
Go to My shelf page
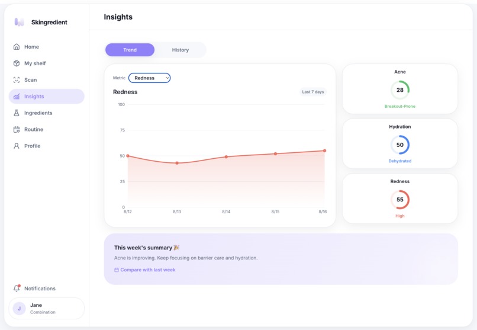pos(47,63)
